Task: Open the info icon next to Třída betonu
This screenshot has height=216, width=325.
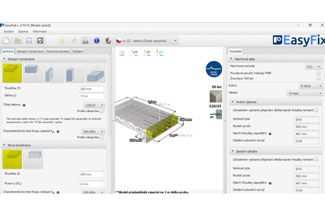Action: pyautogui.click(x=24, y=105)
